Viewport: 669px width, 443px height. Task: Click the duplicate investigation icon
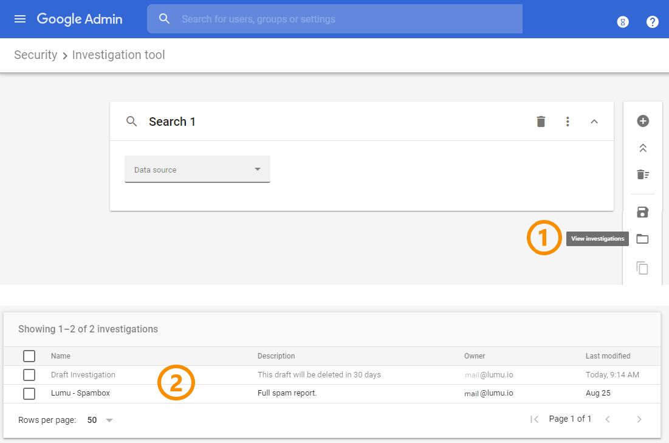642,268
